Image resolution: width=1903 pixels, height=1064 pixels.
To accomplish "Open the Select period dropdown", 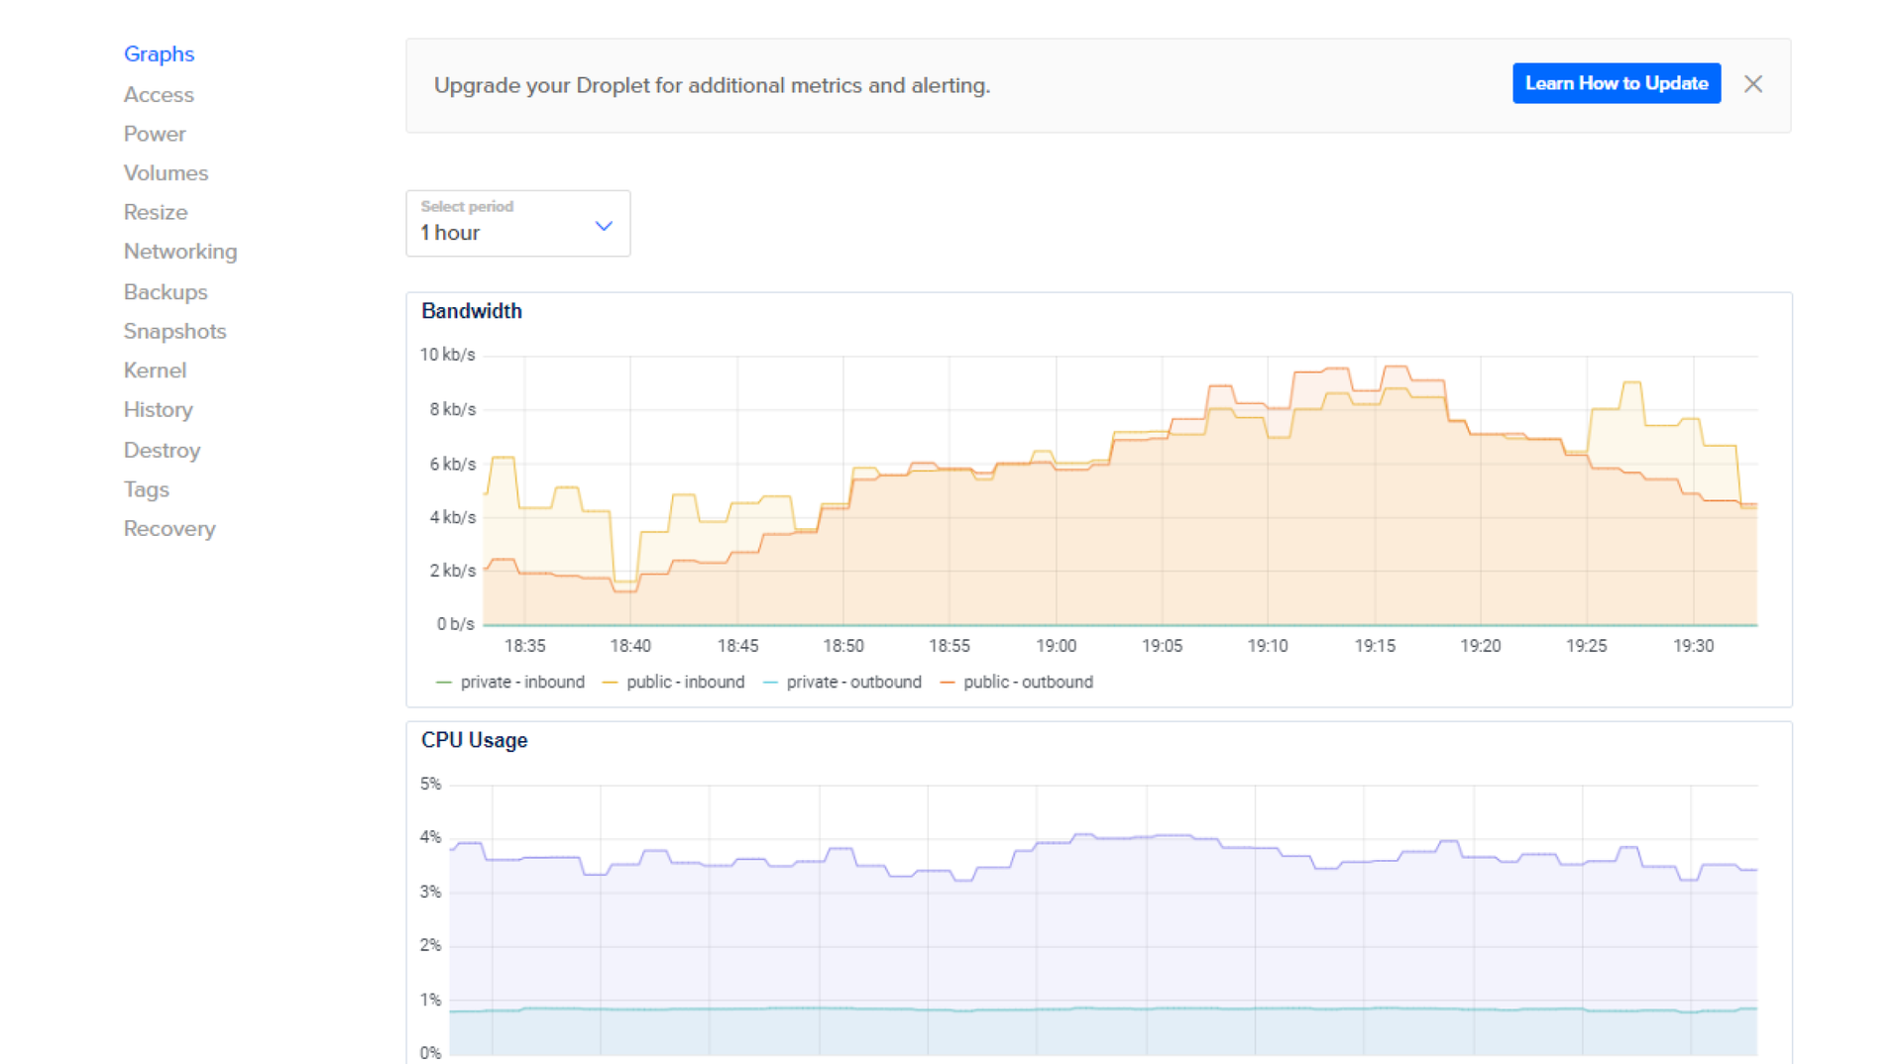I will (x=516, y=223).
